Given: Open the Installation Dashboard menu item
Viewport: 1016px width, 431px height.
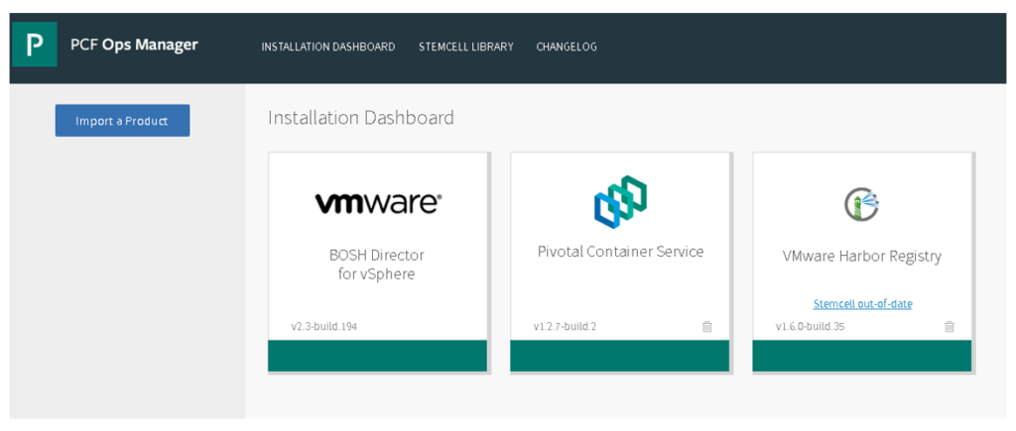Looking at the screenshot, I should point(328,47).
